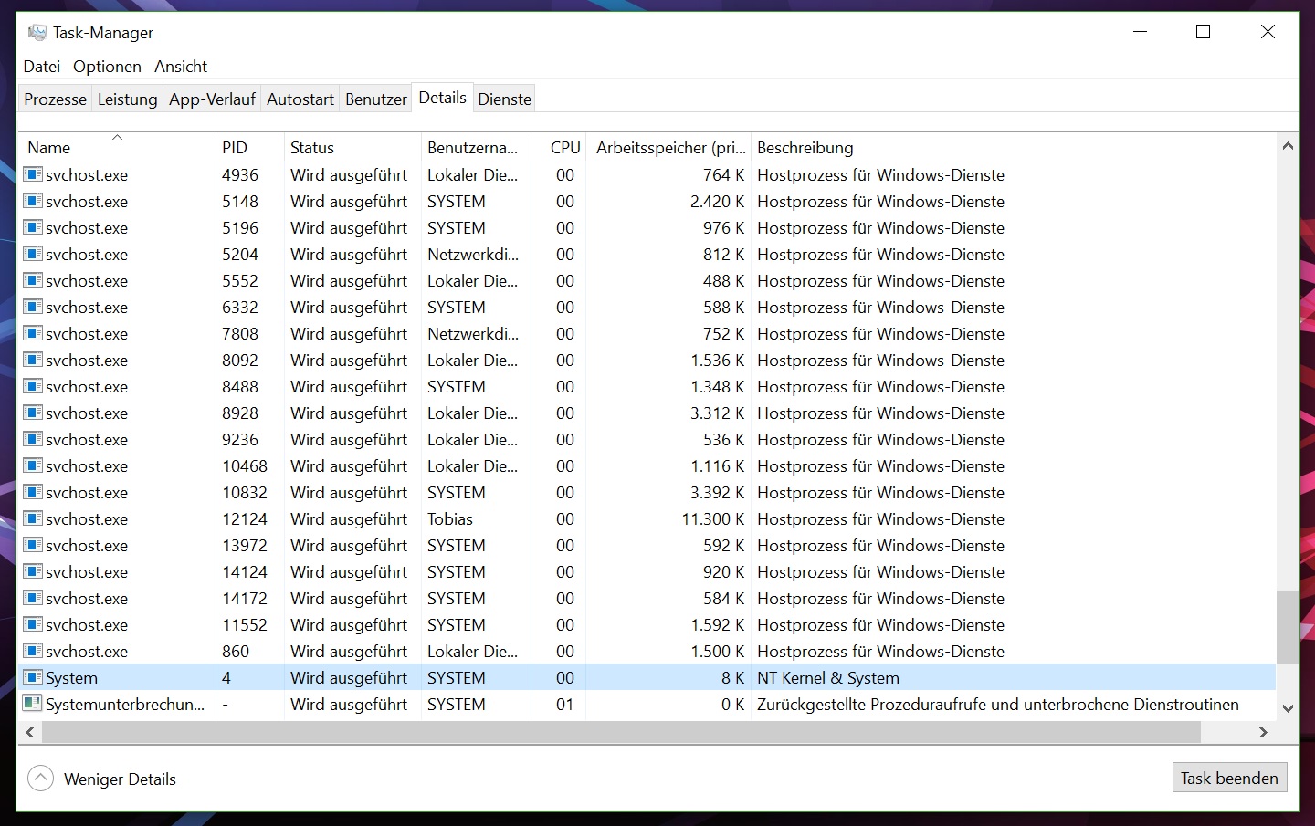Image resolution: width=1315 pixels, height=826 pixels.
Task: Click icon of svchost.exe with PID 8092
Action: click(33, 360)
